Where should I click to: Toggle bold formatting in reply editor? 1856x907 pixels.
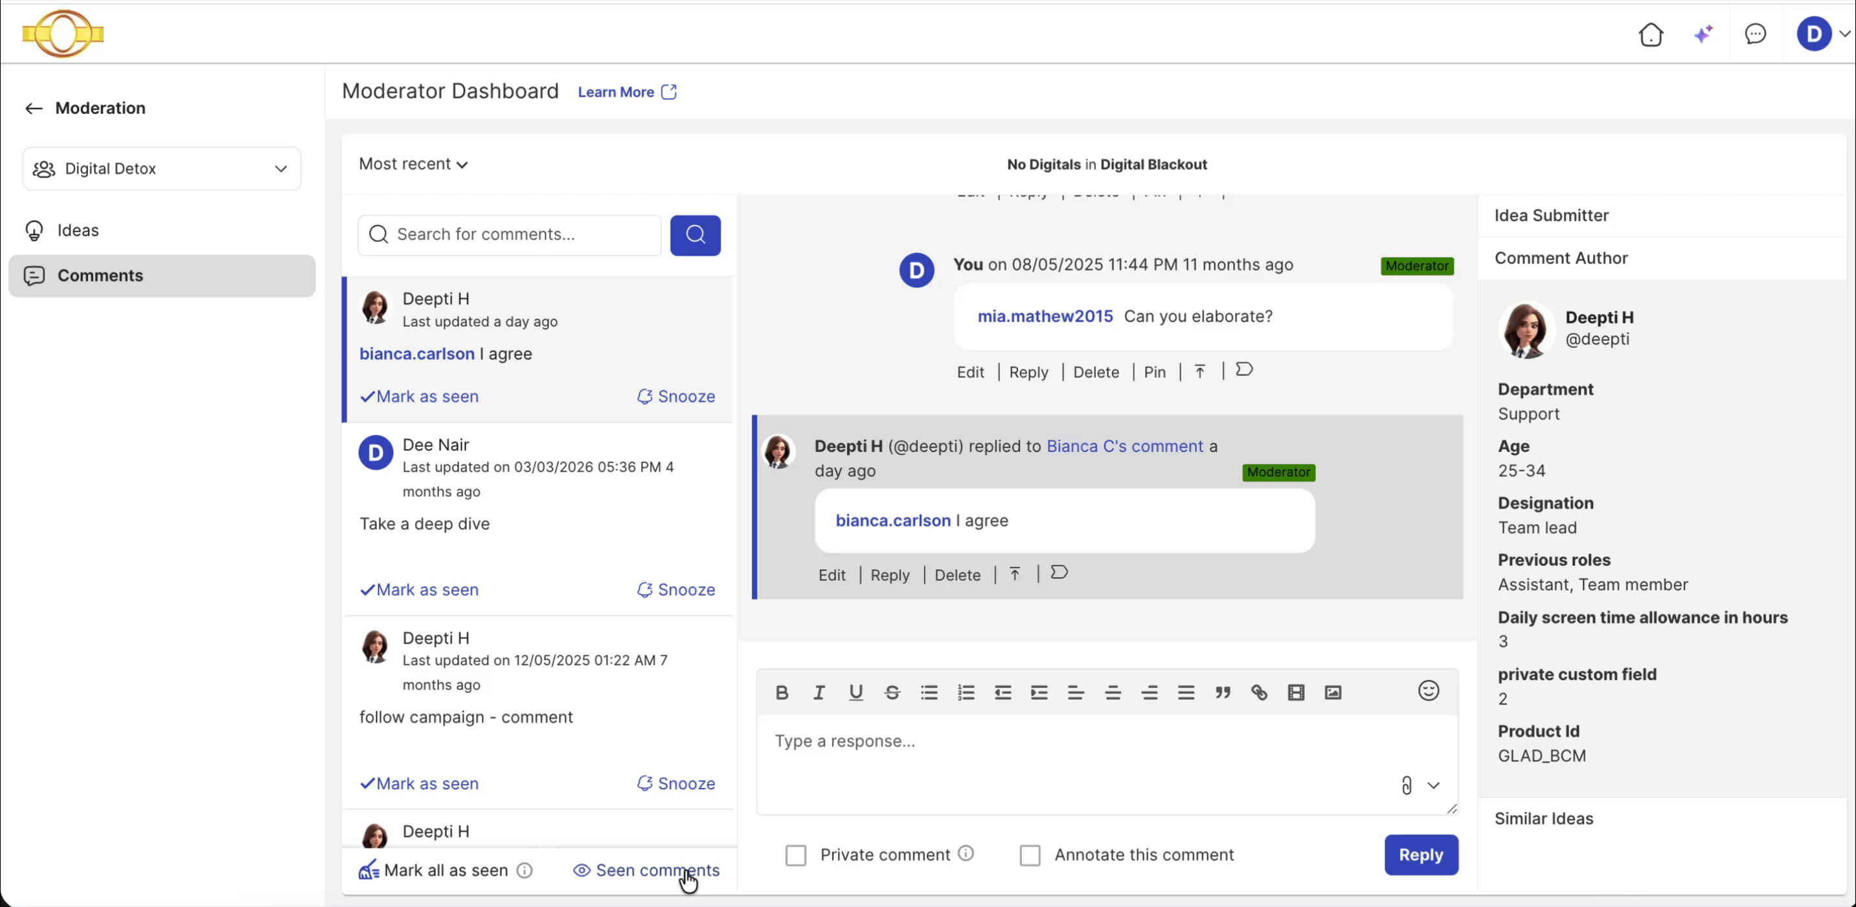pyautogui.click(x=782, y=692)
